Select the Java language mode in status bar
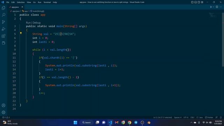 pos(200,118)
